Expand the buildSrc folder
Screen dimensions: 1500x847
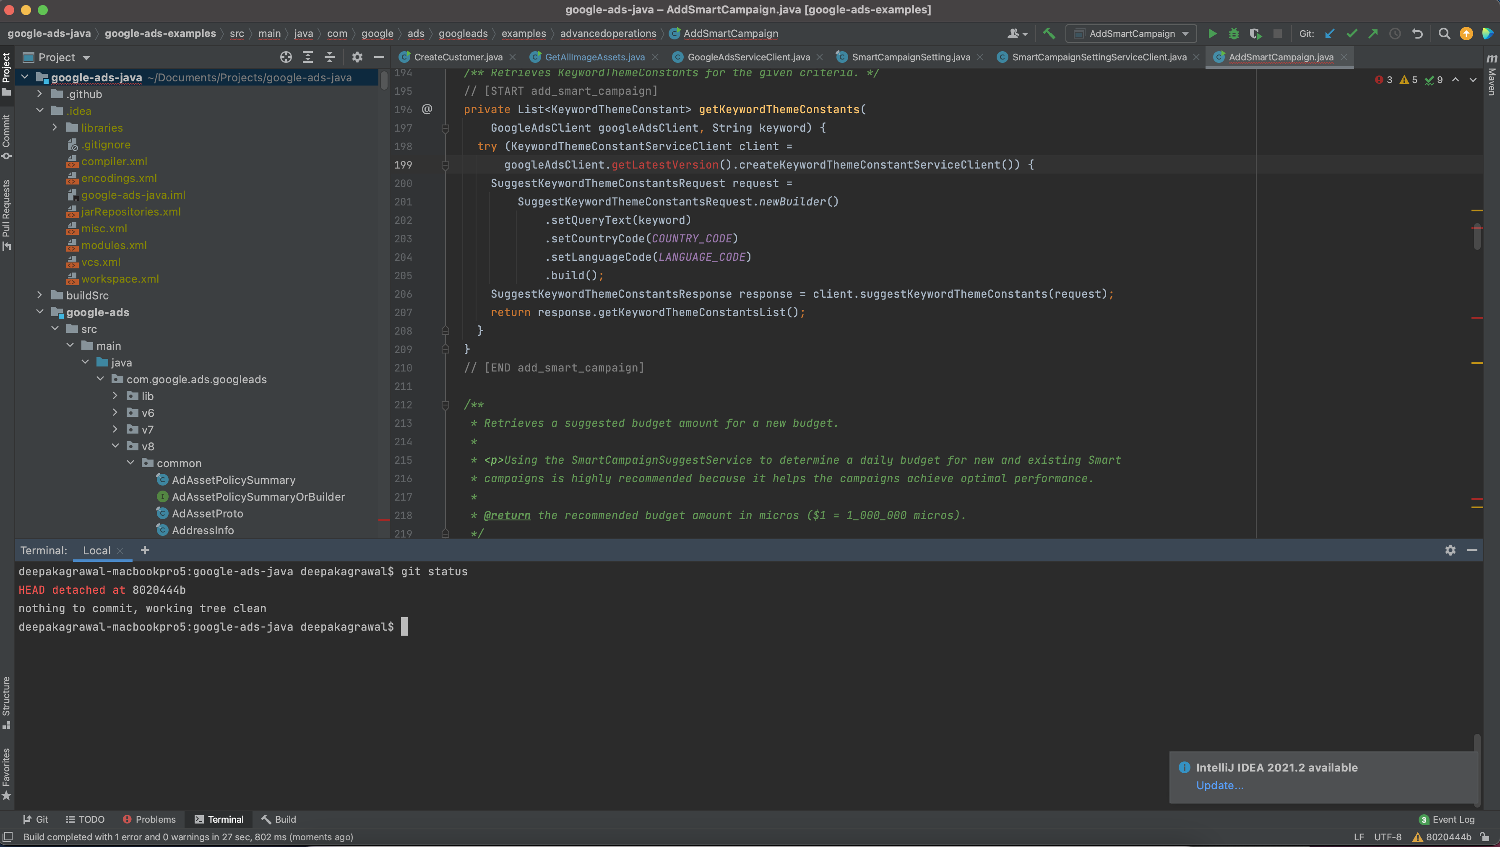(39, 295)
